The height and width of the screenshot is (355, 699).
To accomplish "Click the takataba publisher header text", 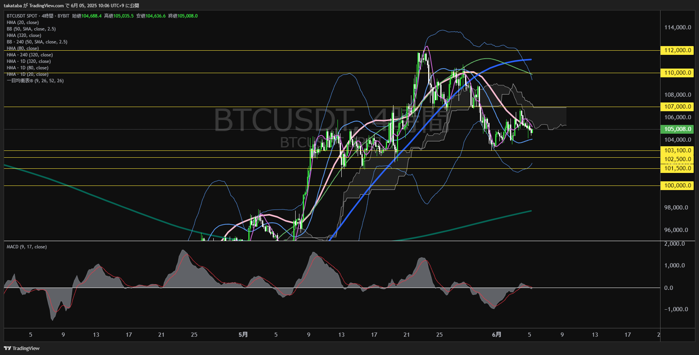I will pos(13,6).
